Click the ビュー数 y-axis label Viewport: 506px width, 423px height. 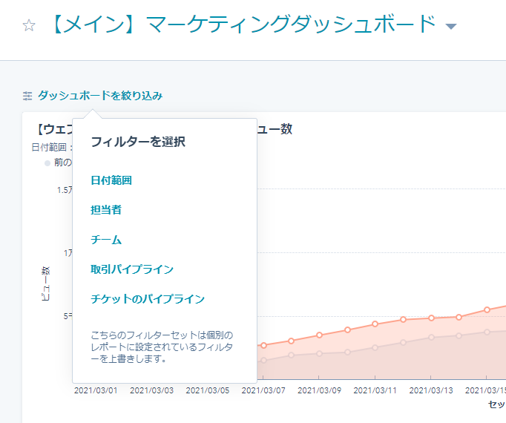(x=45, y=282)
